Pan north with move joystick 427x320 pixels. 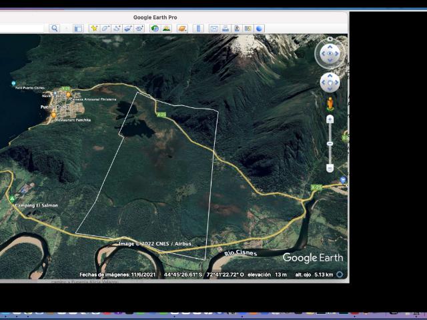click(330, 76)
